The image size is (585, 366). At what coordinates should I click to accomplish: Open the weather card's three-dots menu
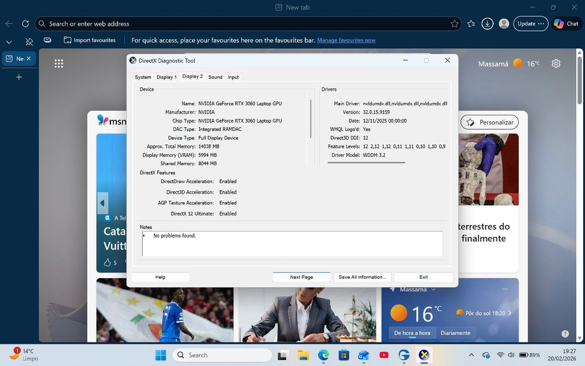pos(505,289)
